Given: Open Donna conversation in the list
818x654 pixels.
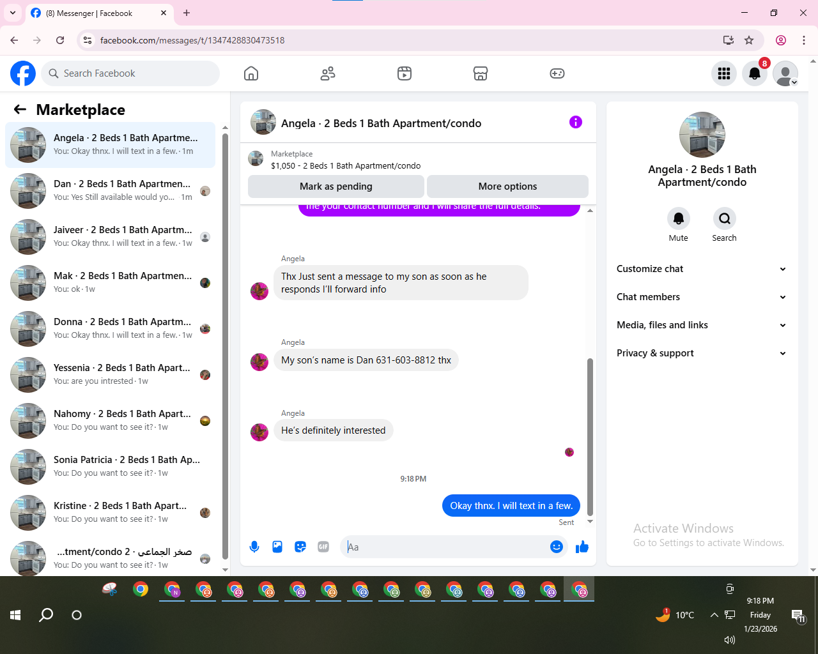Looking at the screenshot, I should pos(111,329).
